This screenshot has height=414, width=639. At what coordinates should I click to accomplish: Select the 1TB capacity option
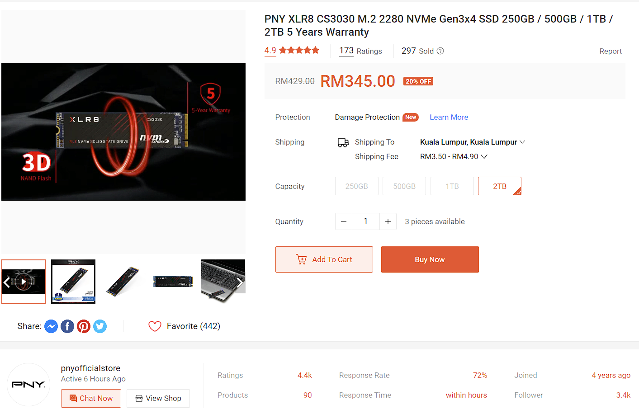pos(452,186)
